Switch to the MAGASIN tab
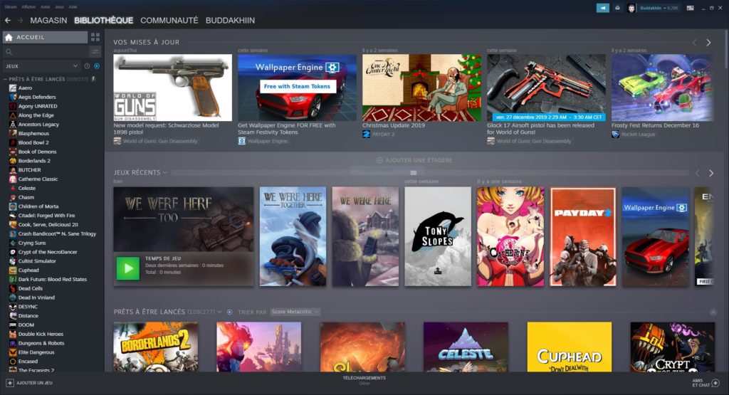The width and height of the screenshot is (729, 395). 48,21
